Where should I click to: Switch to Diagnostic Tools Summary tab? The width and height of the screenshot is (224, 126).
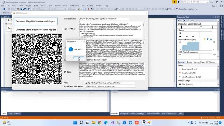(x=182, y=62)
